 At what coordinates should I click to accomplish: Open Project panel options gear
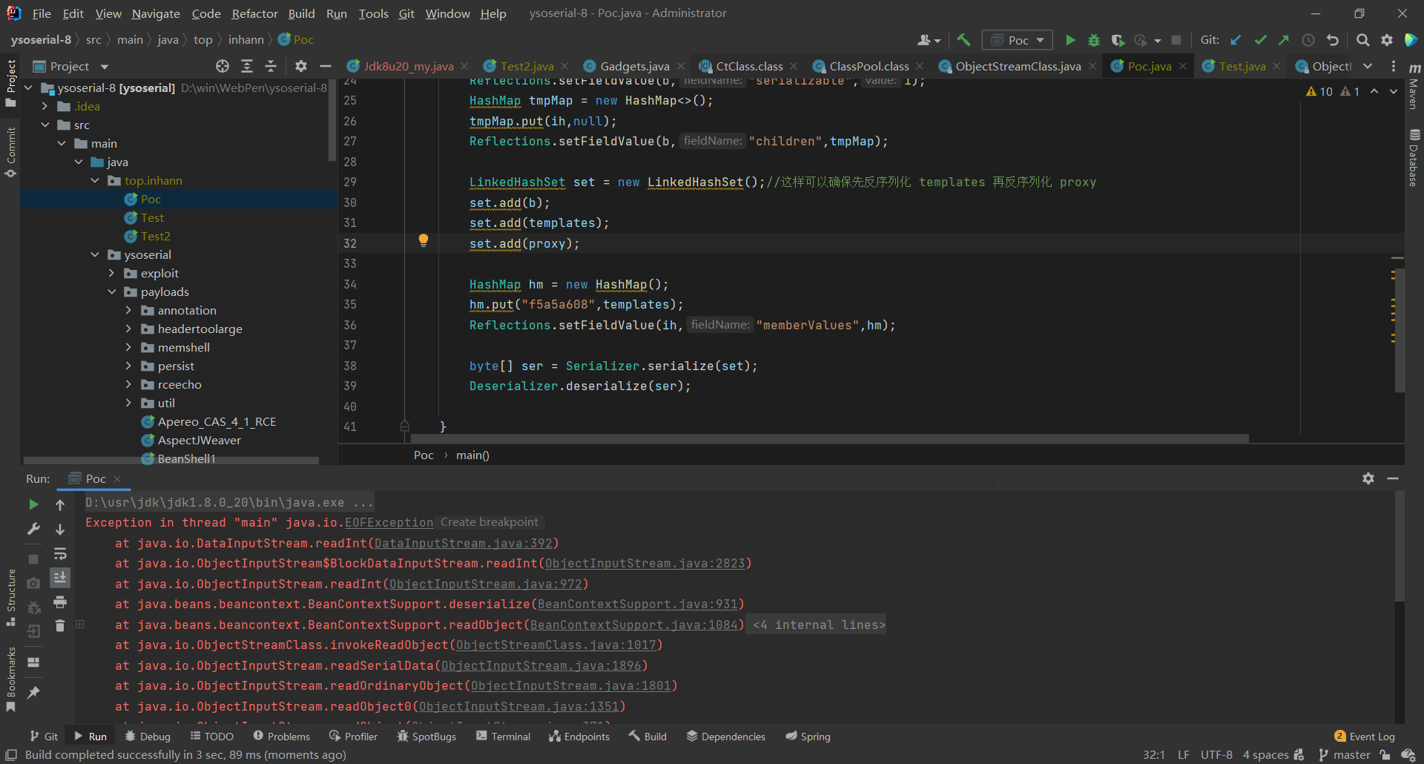pos(301,66)
